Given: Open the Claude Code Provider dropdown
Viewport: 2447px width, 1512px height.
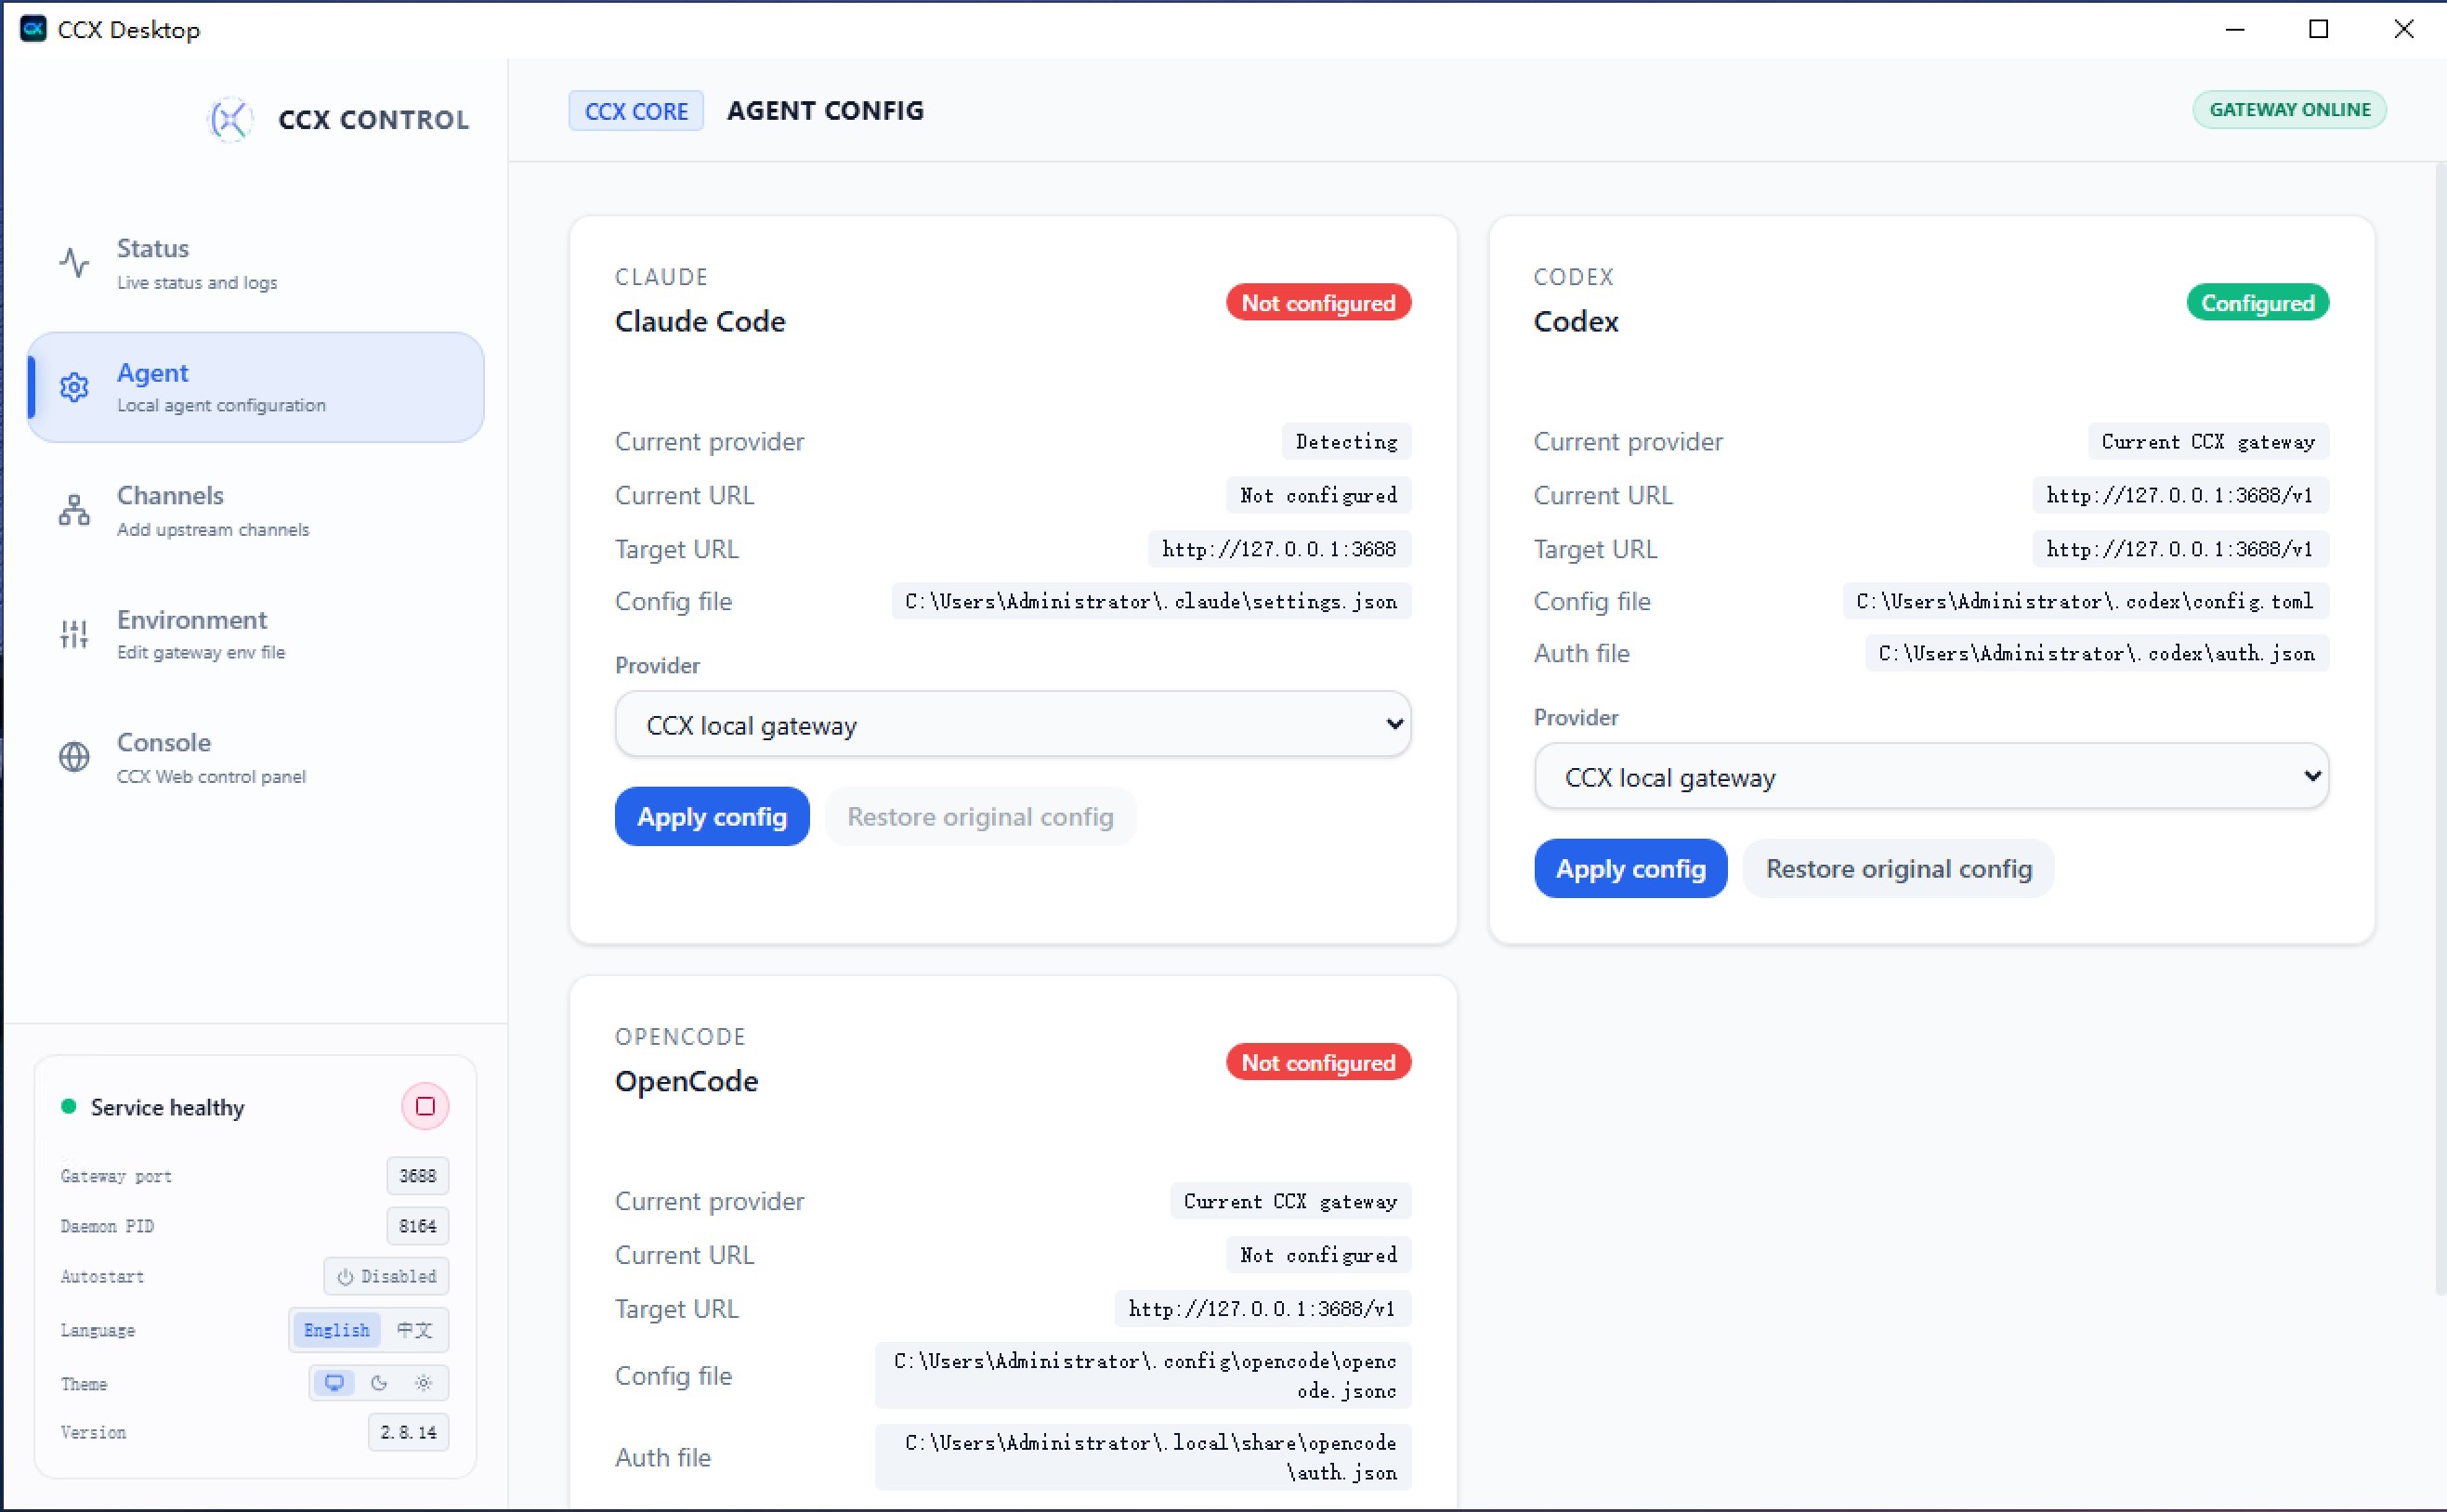Looking at the screenshot, I should click(x=1012, y=724).
